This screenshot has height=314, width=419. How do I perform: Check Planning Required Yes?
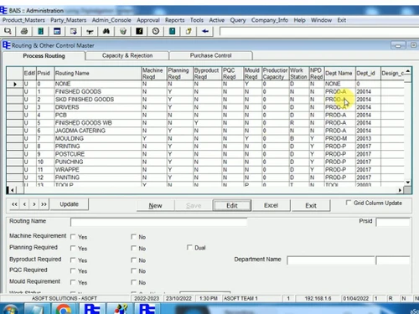pyautogui.click(x=73, y=248)
